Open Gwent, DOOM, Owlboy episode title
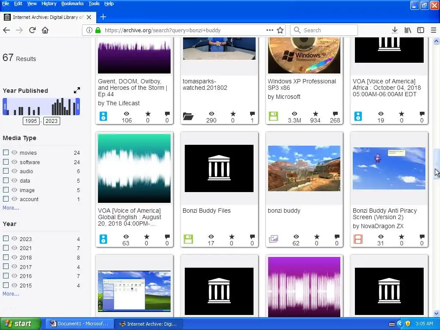Image resolution: width=440 pixels, height=330 pixels. 132,88
